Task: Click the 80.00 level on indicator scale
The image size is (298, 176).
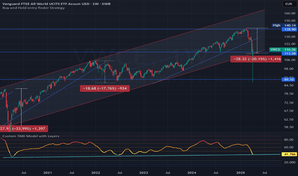Action: [289, 140]
